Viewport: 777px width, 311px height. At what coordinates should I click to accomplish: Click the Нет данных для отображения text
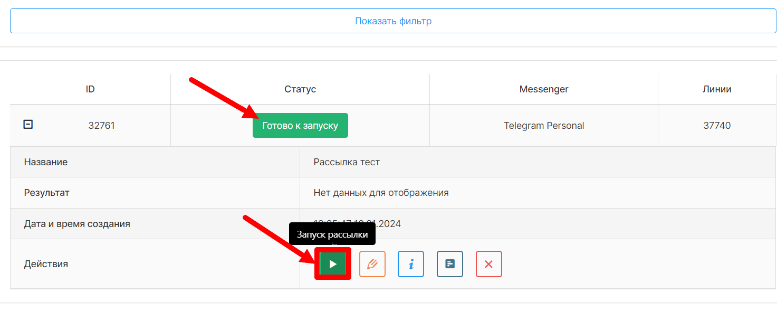point(381,193)
